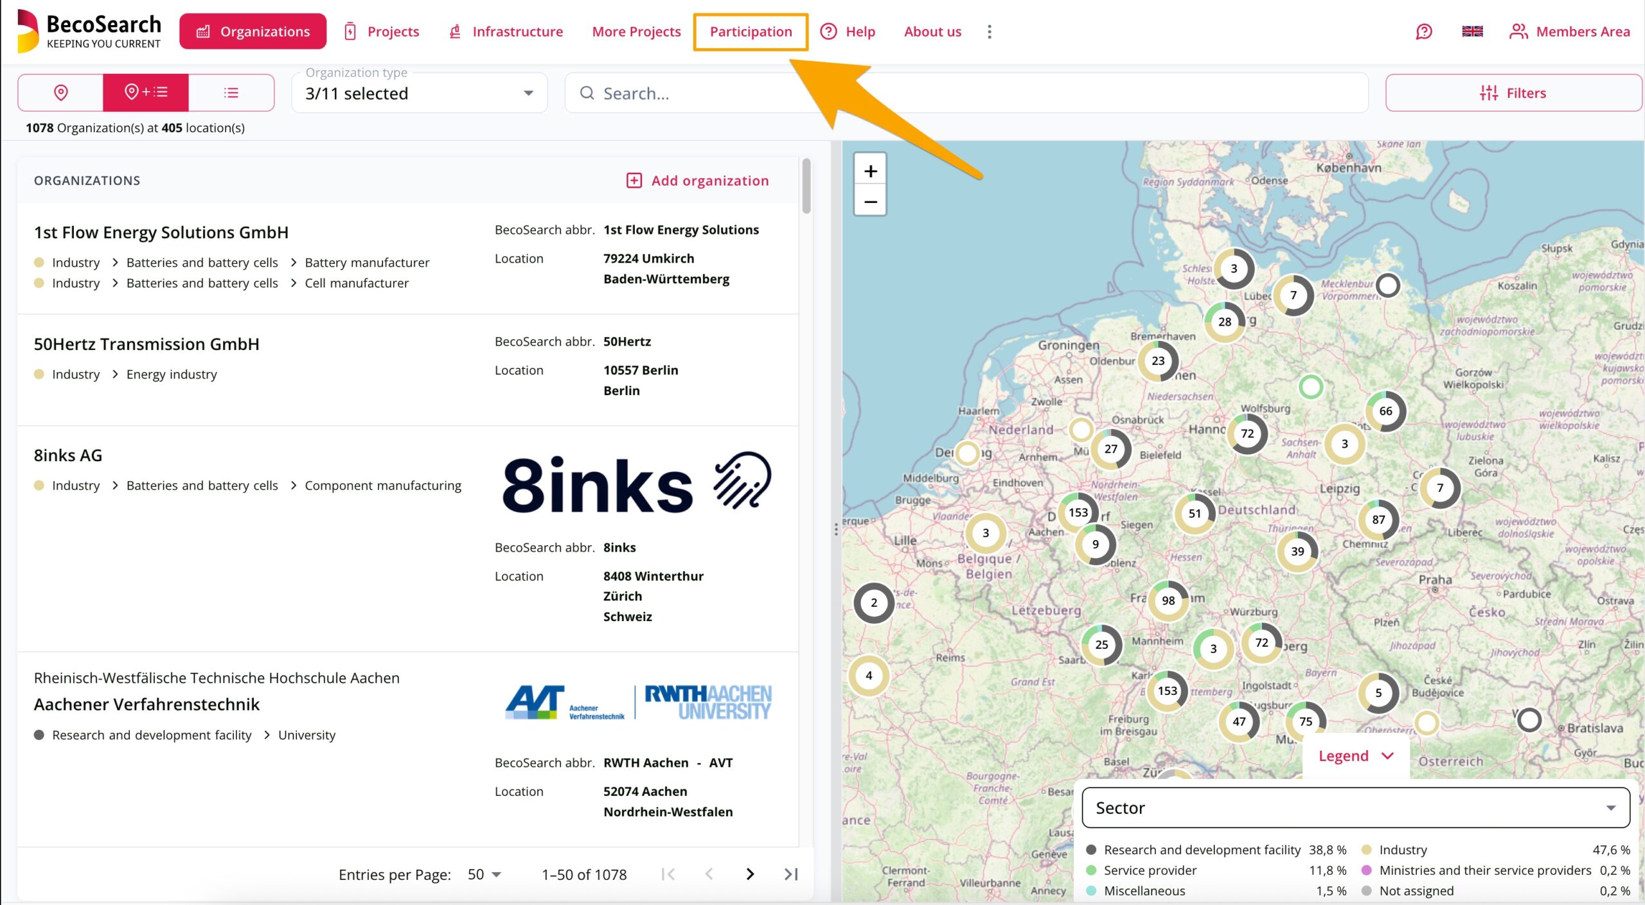The width and height of the screenshot is (1645, 905).
Task: Open the BecoSearch logo home link
Action: (x=89, y=31)
